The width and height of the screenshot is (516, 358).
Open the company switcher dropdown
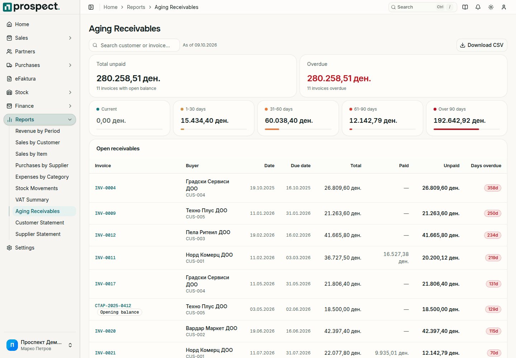40,345
